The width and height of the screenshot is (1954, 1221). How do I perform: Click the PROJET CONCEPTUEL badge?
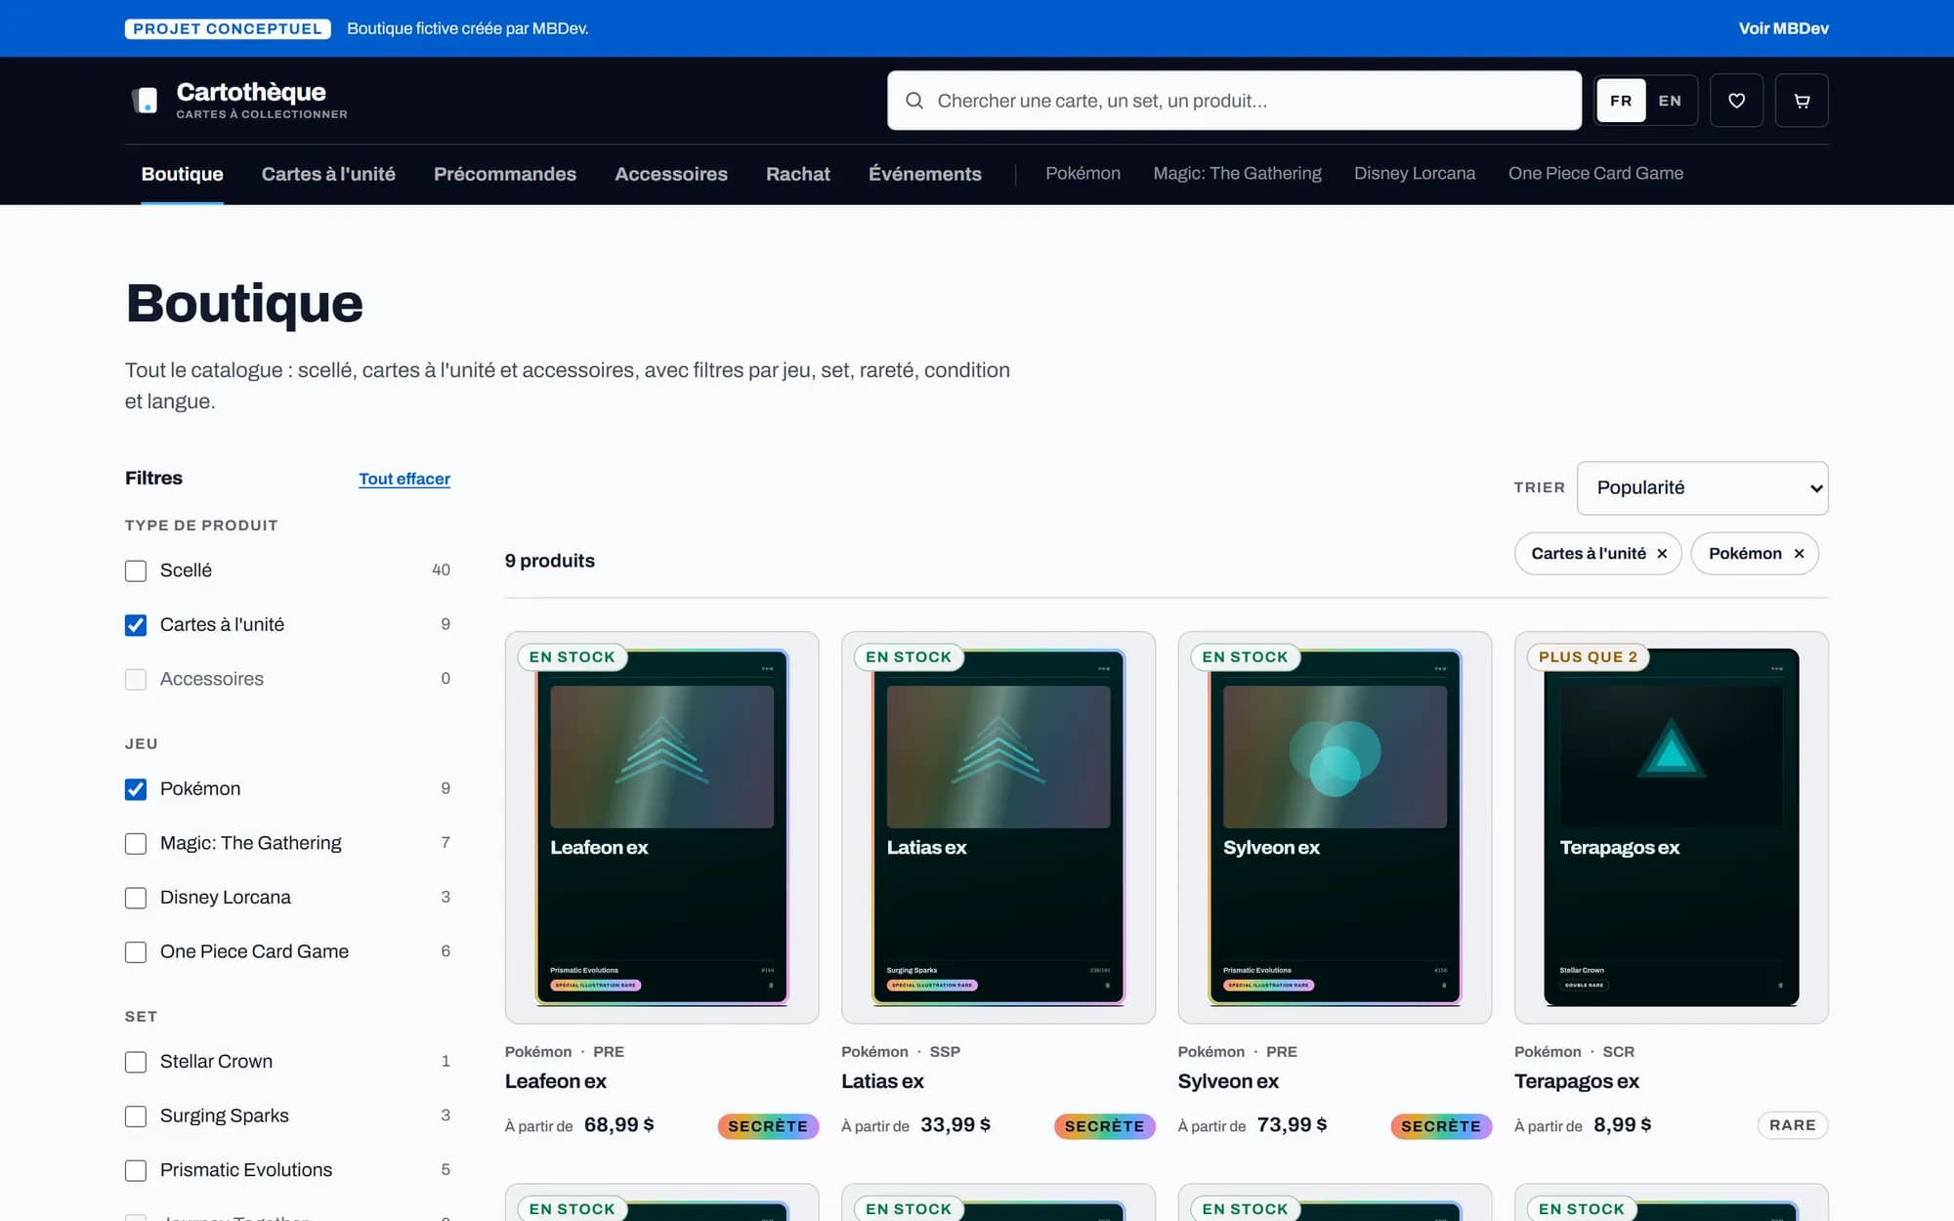click(x=228, y=28)
